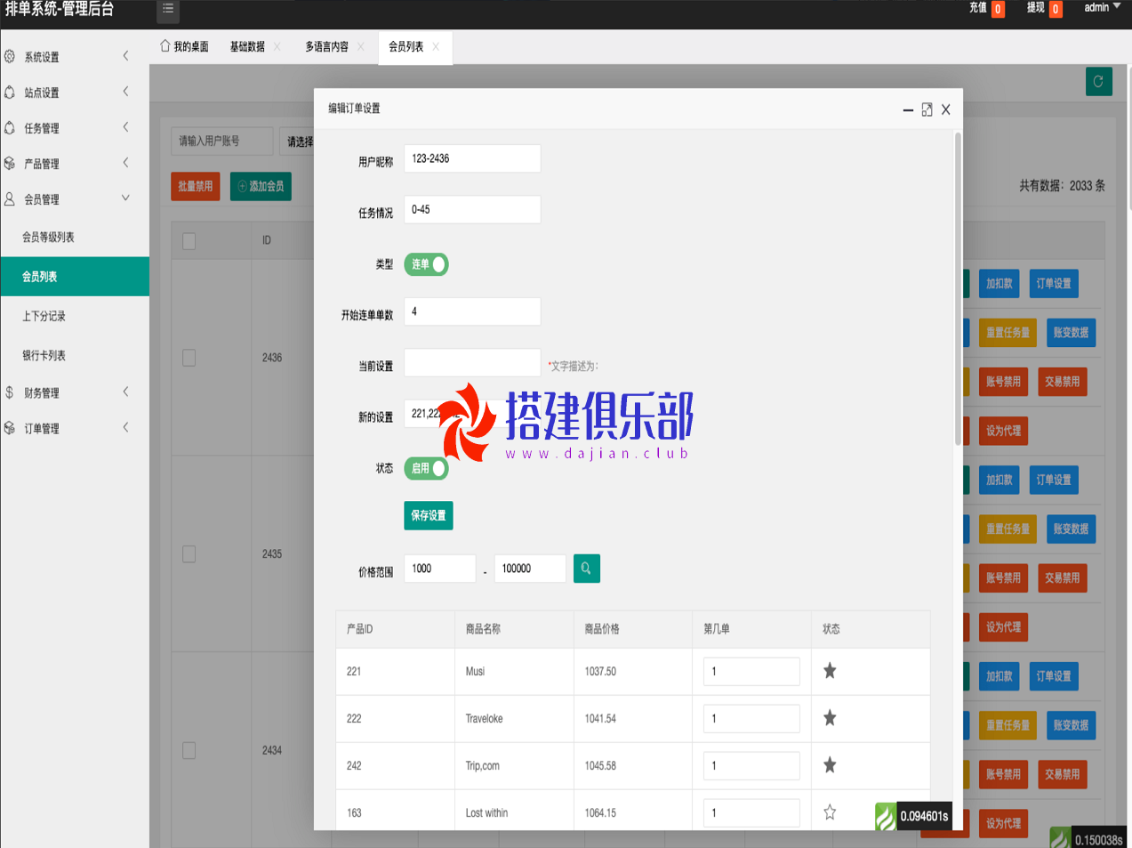Click the sidebar collapse menu icon in header
1132x848 pixels.
coord(168,9)
